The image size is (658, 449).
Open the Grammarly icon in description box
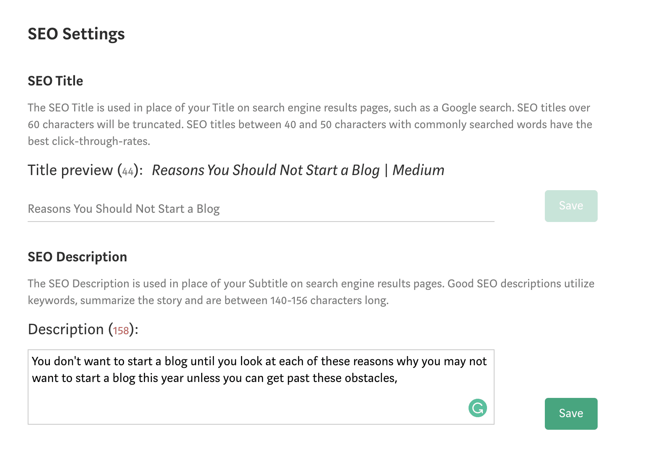[477, 408]
